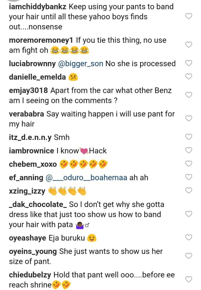
Task: Like luciabrownny's comment
Action: click(x=188, y=63)
